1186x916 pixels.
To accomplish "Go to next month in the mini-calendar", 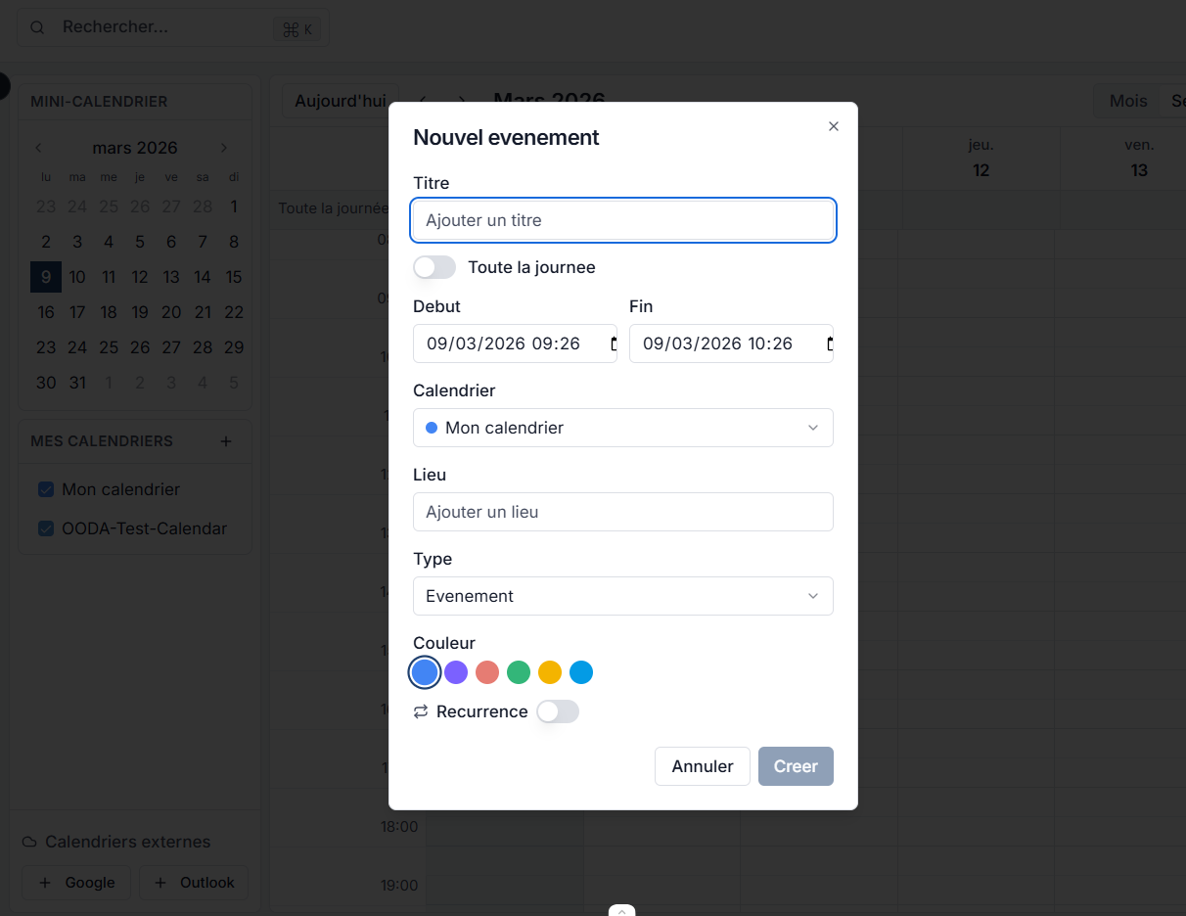I will pyautogui.click(x=223, y=147).
